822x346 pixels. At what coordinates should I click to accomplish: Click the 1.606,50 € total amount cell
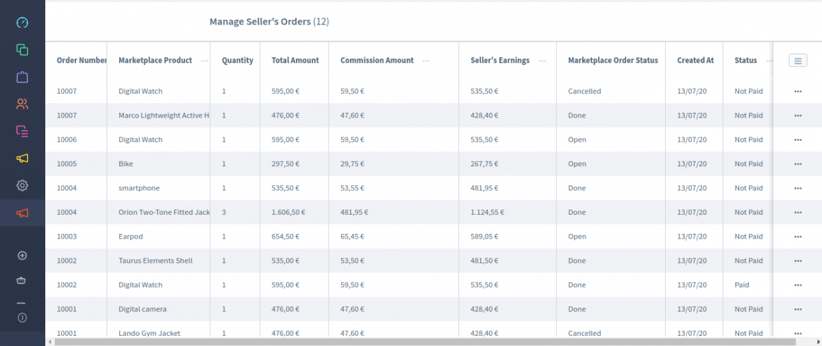(x=288, y=213)
